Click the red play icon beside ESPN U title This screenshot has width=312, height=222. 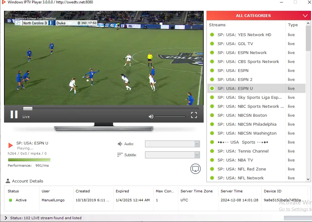(x=10, y=145)
